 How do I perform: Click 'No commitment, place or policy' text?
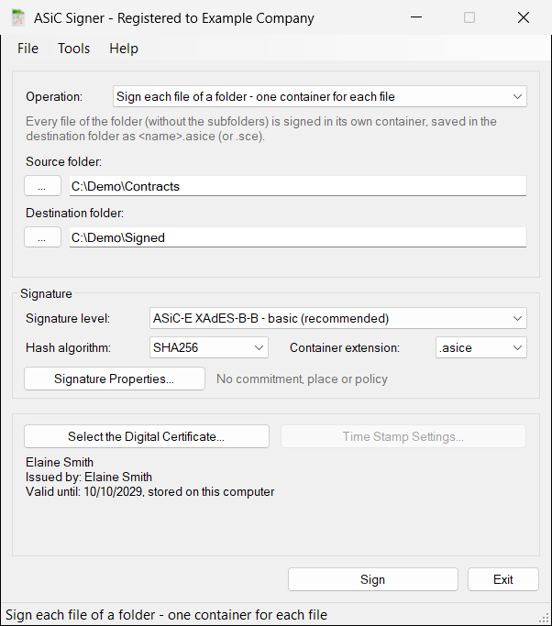pos(302,379)
